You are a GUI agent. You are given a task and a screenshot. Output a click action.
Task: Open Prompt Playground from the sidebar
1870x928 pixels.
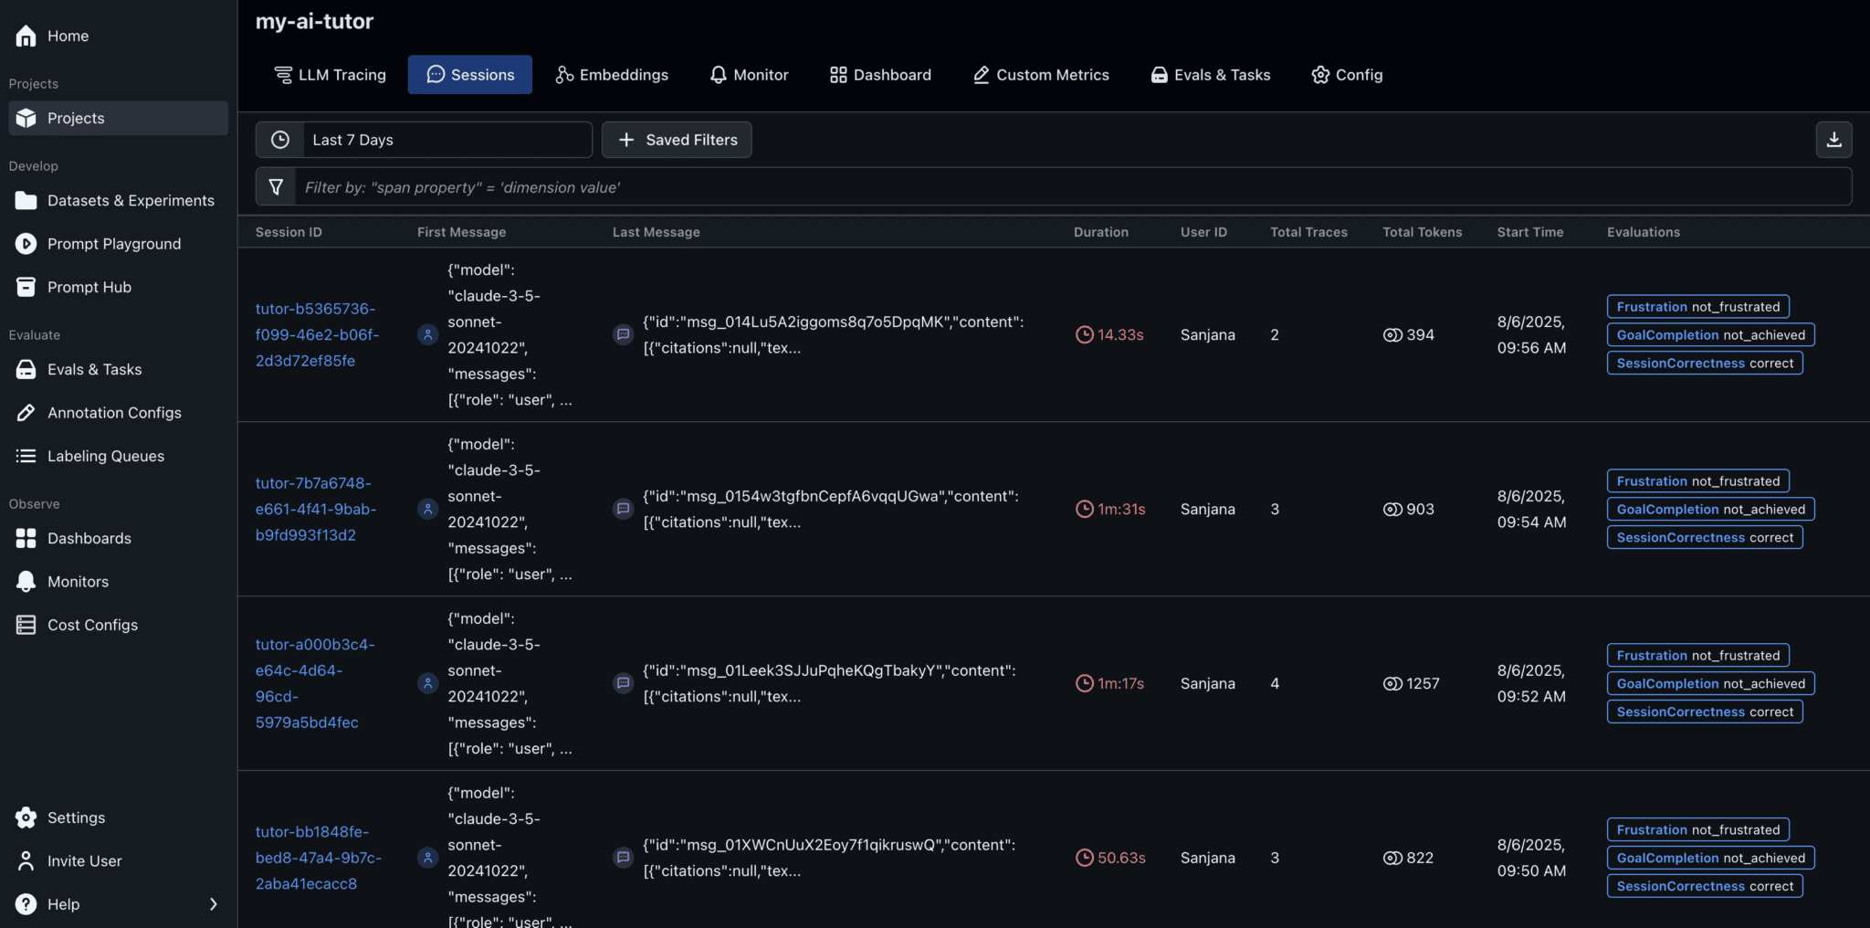tap(113, 243)
